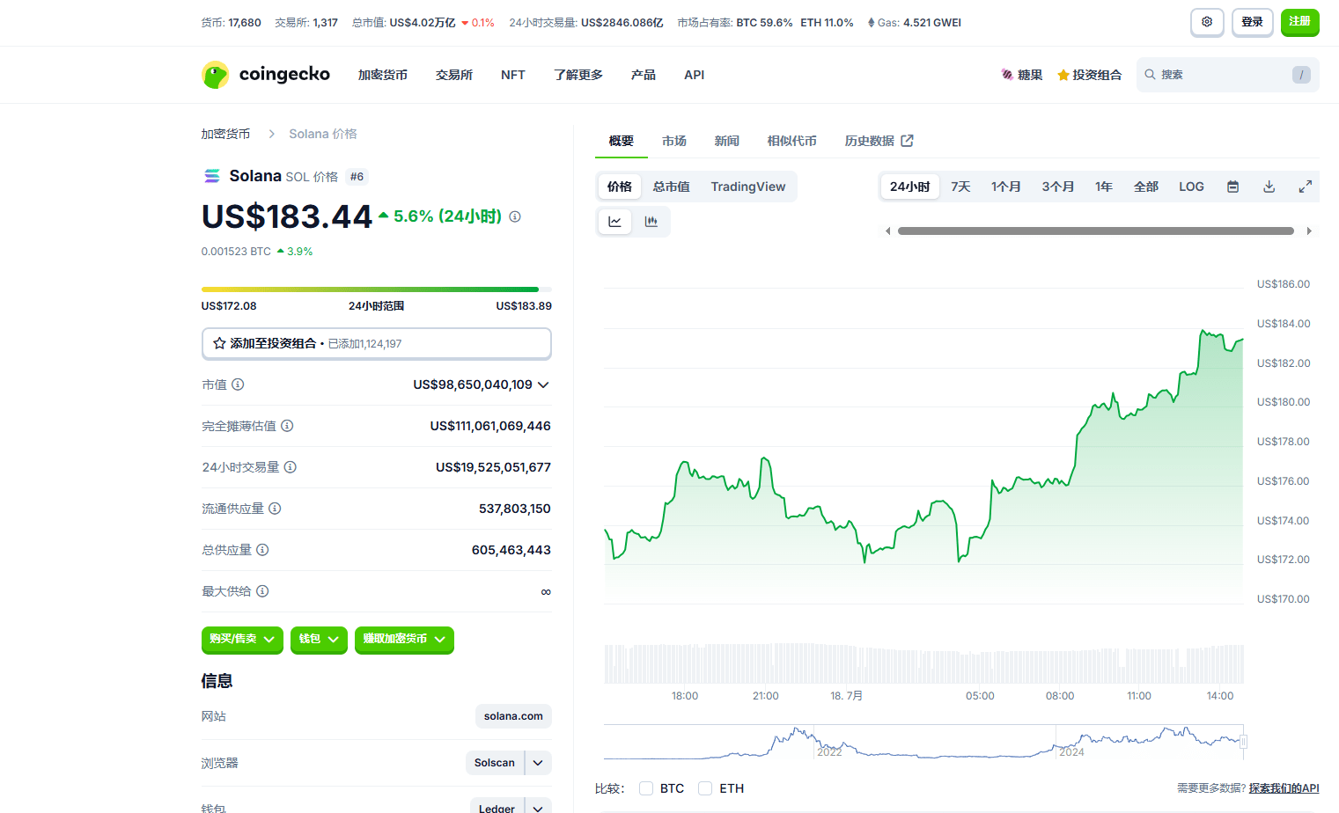Open 了解更多 nav menu
1339x813 pixels.
tap(578, 75)
